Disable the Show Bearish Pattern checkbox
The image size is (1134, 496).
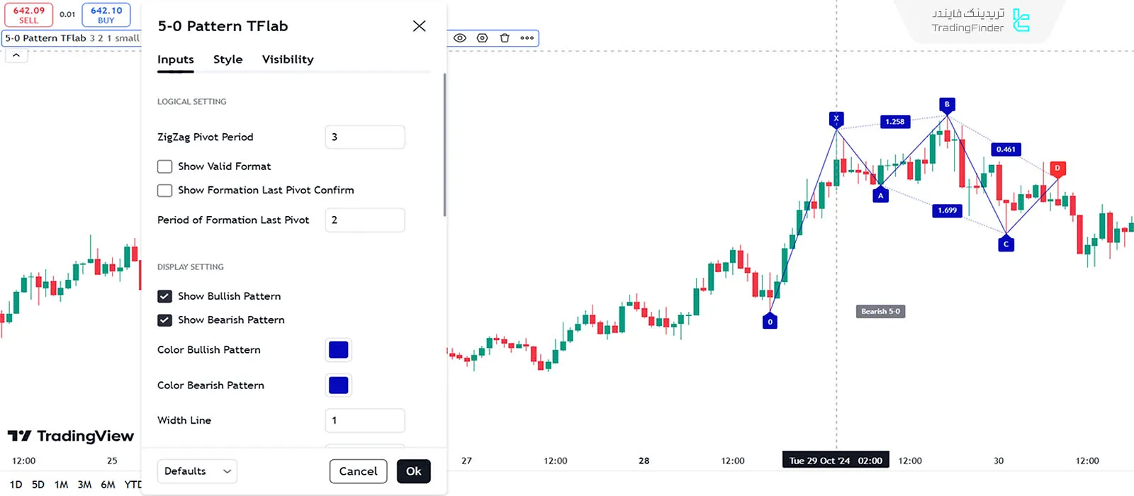click(x=165, y=320)
